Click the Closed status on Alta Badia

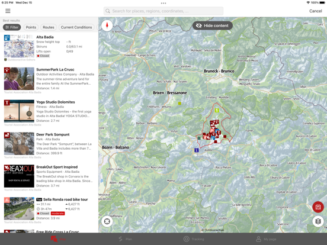(43, 56)
